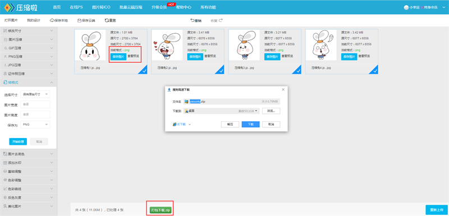
Task: Expand the GIF压缩 section chevron
Action: click(x=52, y=48)
